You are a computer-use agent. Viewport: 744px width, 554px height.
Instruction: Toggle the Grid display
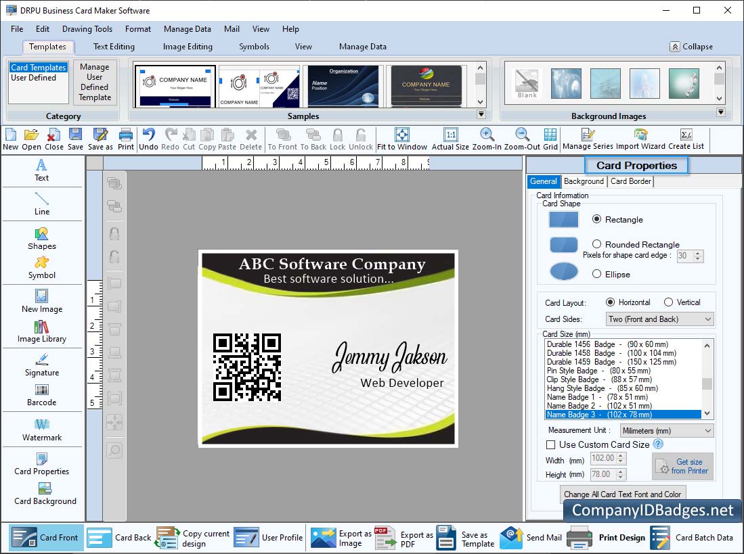pyautogui.click(x=550, y=140)
